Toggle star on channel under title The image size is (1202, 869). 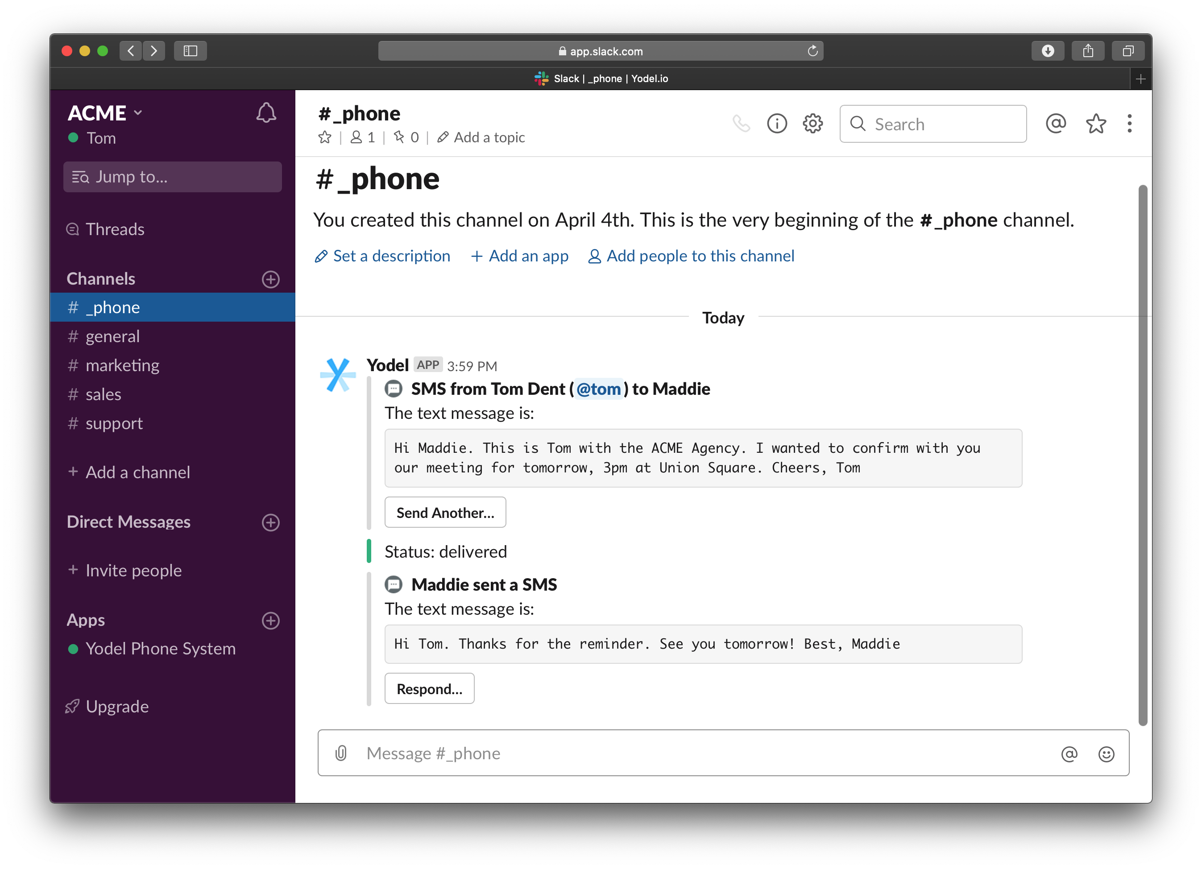pos(325,138)
